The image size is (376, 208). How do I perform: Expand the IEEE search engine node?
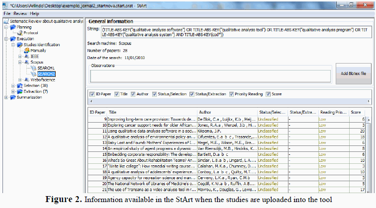point(19,56)
